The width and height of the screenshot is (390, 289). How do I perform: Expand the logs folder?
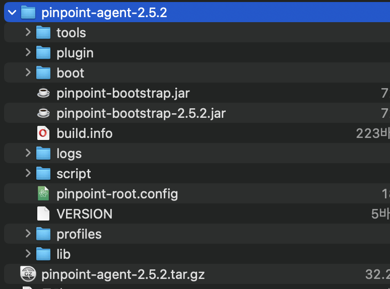(28, 153)
